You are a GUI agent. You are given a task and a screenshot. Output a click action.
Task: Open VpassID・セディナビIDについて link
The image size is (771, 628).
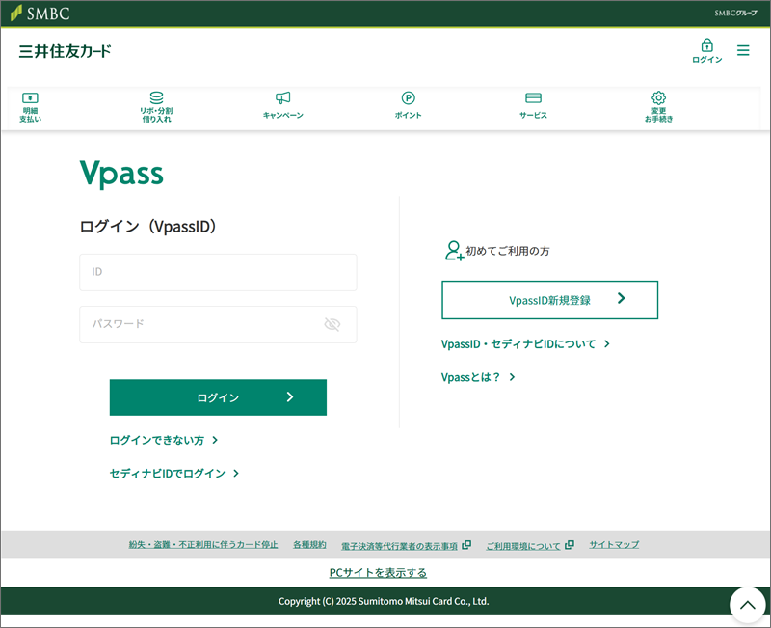pos(525,344)
